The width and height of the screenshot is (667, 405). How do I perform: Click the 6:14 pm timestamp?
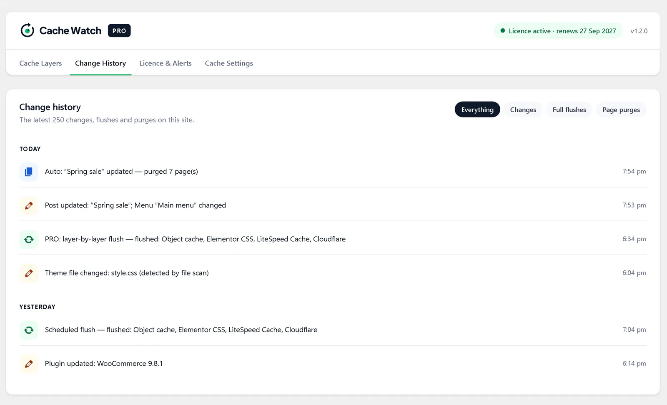click(x=634, y=363)
